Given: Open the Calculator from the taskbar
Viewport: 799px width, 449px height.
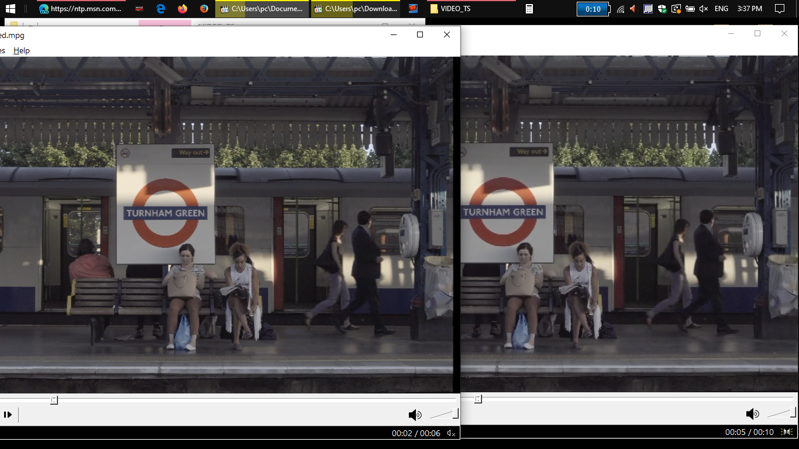Looking at the screenshot, I should (529, 9).
